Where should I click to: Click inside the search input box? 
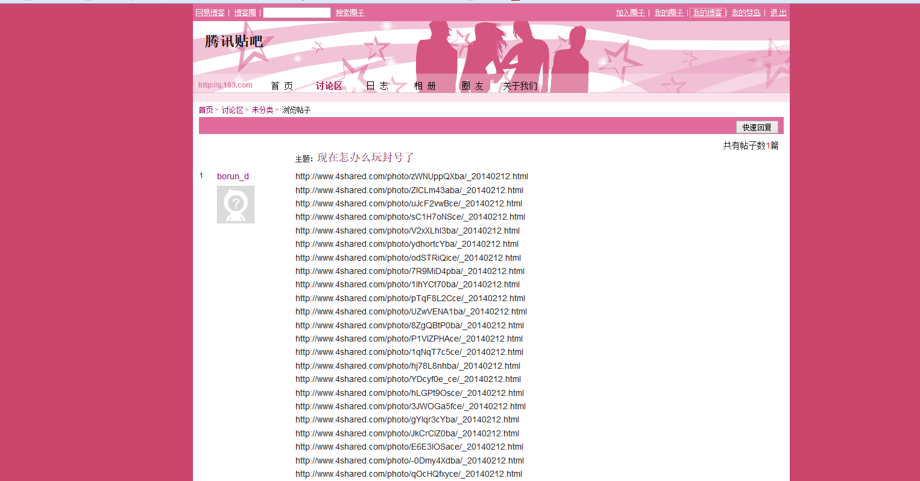coord(297,12)
